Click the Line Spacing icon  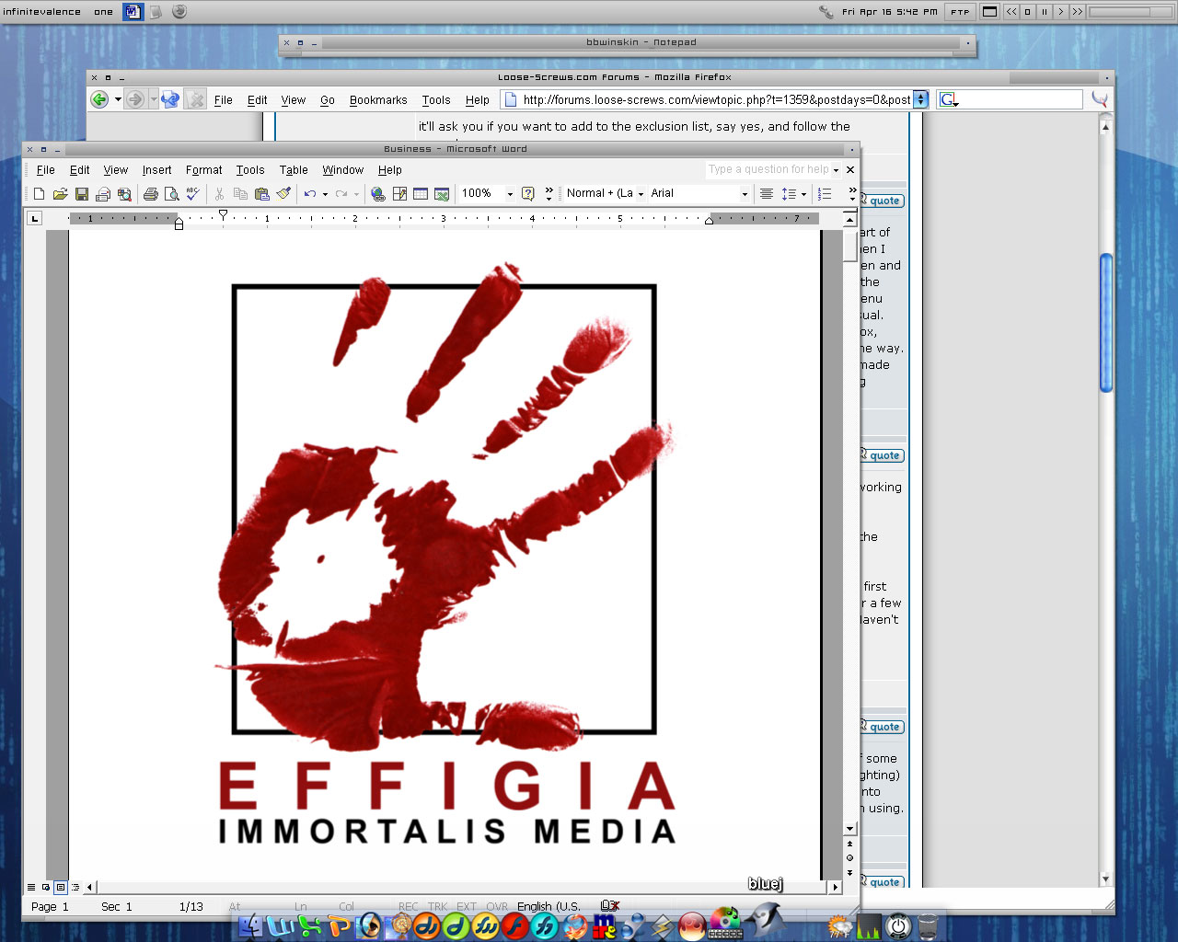(x=789, y=194)
